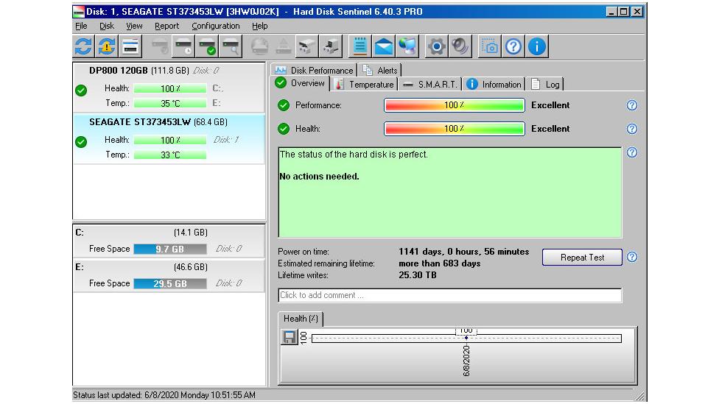Switch to the S.M.A.R.T. tab

coord(430,85)
